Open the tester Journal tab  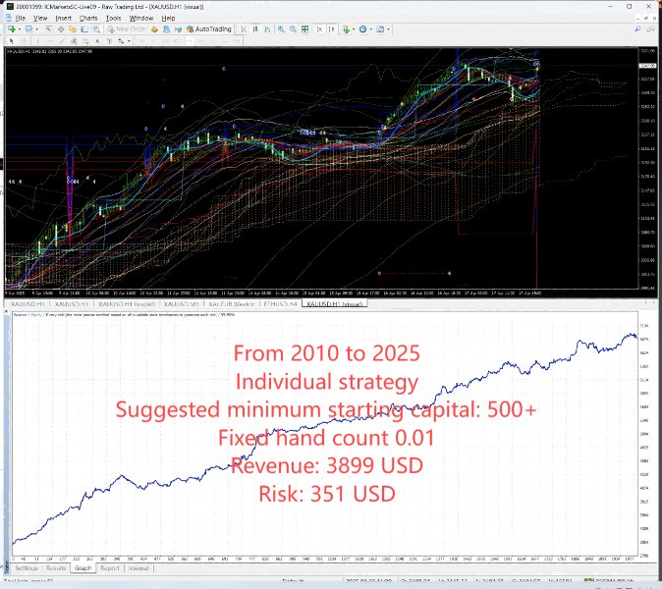click(138, 568)
